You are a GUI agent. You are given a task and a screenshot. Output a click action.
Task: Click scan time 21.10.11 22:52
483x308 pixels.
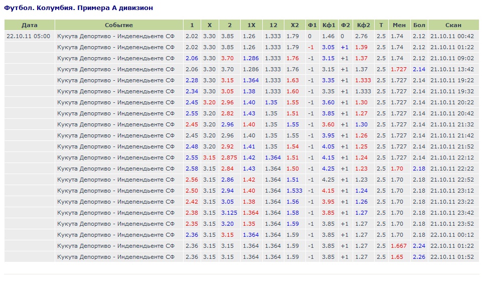(x=452, y=180)
